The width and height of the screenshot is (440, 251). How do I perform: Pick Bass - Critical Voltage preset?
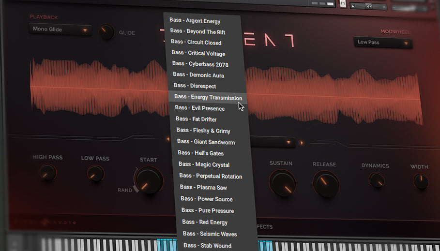pyautogui.click(x=198, y=53)
